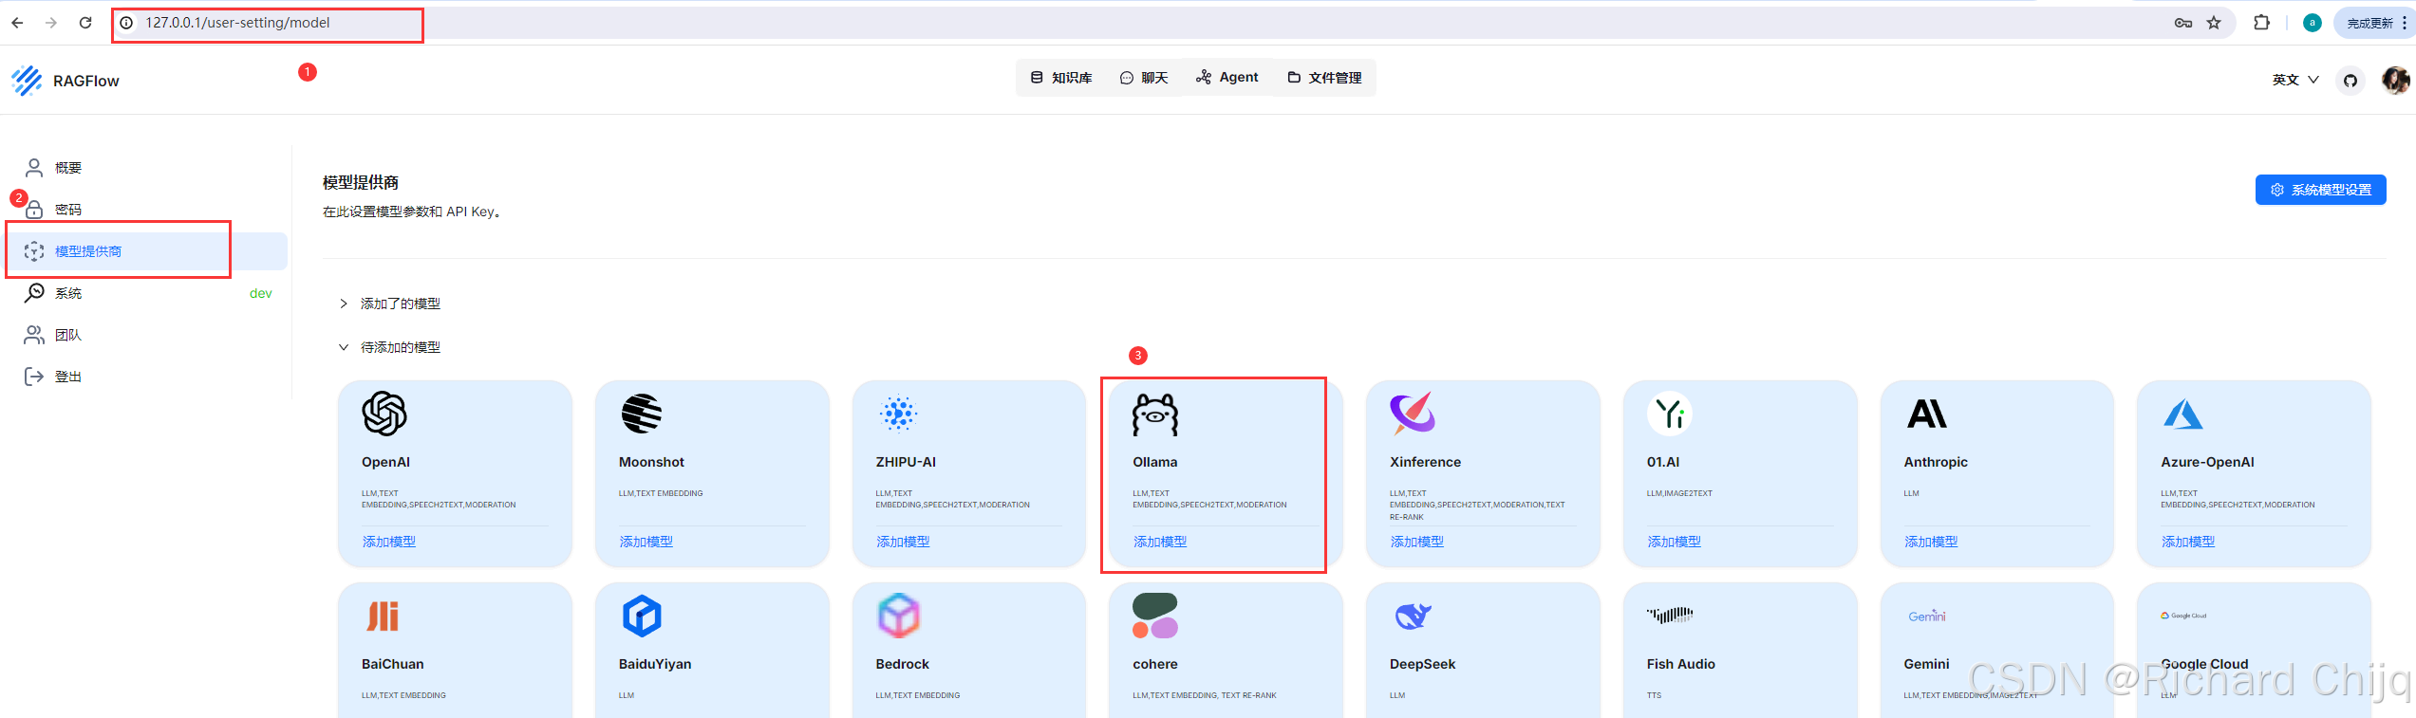Click the Ollama llama icon
Image resolution: width=2416 pixels, height=718 pixels.
tap(1155, 414)
